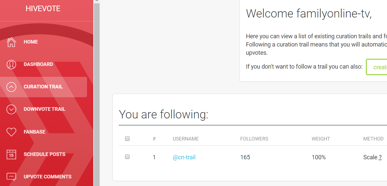Tick the select-all checkbox in table header

tap(127, 139)
